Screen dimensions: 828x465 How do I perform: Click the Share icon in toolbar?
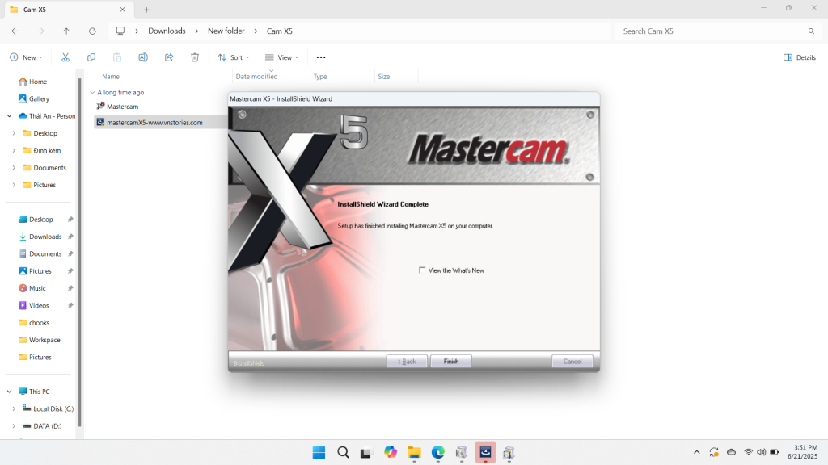click(x=169, y=57)
